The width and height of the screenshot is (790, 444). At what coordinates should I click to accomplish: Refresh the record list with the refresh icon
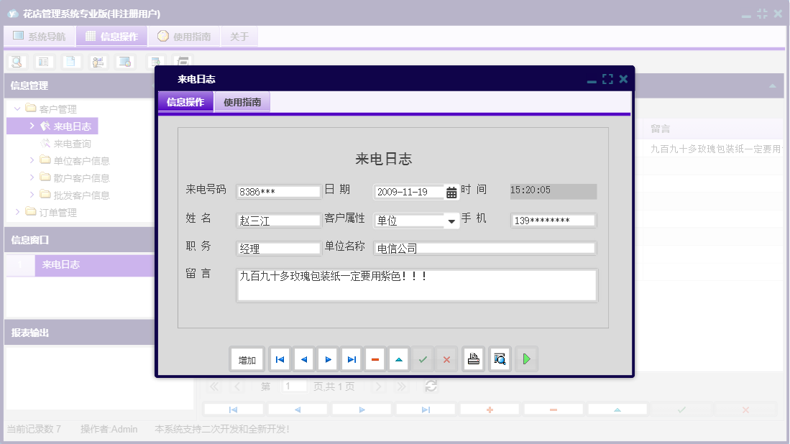tap(431, 386)
